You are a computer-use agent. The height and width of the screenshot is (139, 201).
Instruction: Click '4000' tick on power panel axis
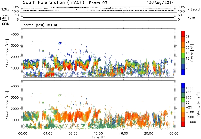15,34
